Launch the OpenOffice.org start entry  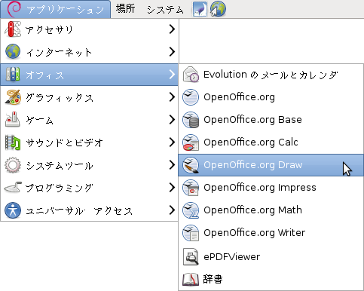click(271, 97)
